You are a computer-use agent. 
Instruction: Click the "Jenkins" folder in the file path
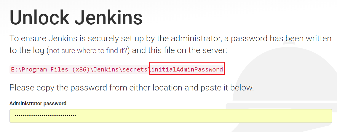[109, 70]
